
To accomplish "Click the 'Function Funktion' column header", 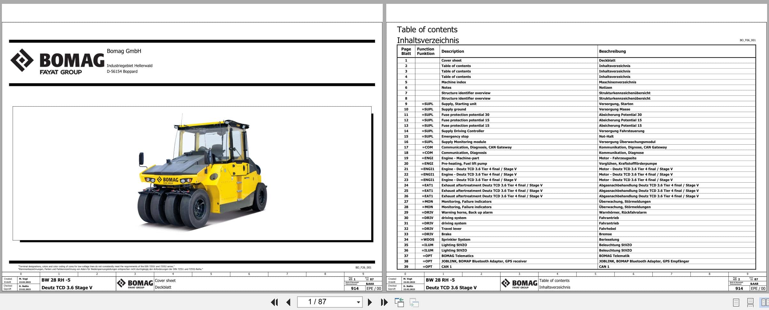I will tap(426, 51).
